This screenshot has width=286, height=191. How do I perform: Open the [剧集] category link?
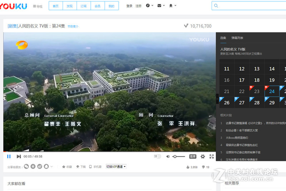coord(13,26)
